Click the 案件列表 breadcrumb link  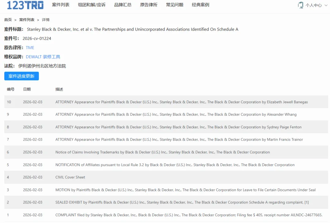[27, 20]
